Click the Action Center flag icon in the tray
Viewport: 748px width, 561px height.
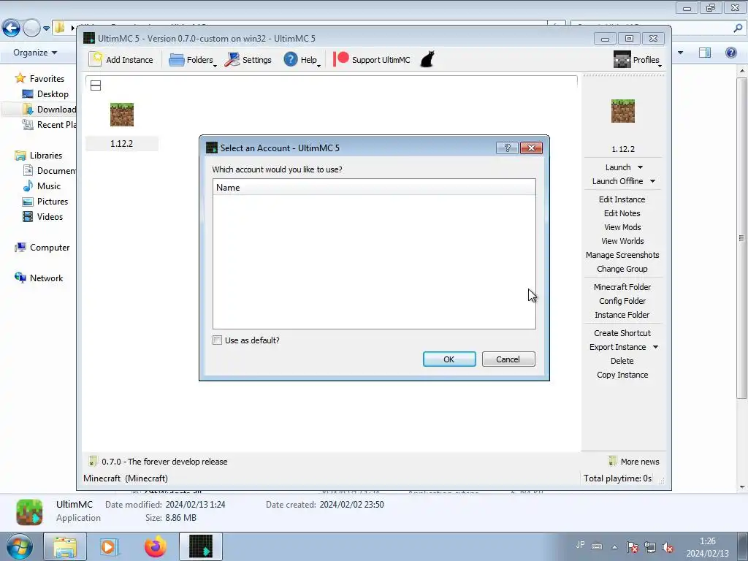point(632,547)
